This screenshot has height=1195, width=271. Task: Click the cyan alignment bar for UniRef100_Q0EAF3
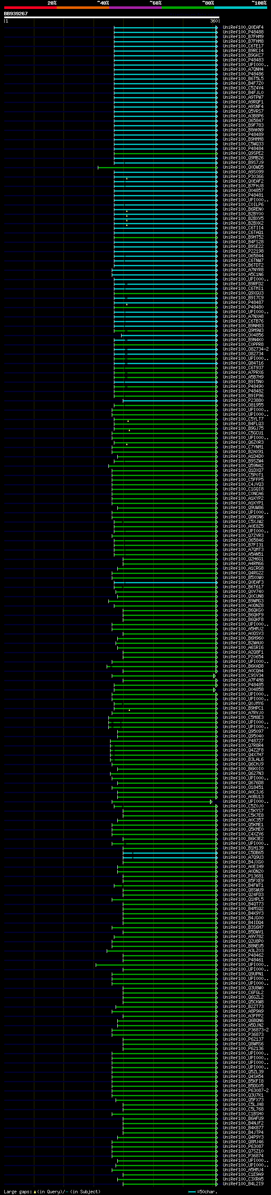pos(166,582)
